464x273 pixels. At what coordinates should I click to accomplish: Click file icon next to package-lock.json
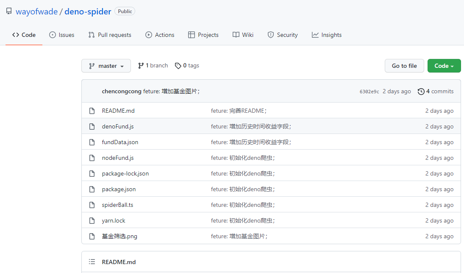[92, 173]
